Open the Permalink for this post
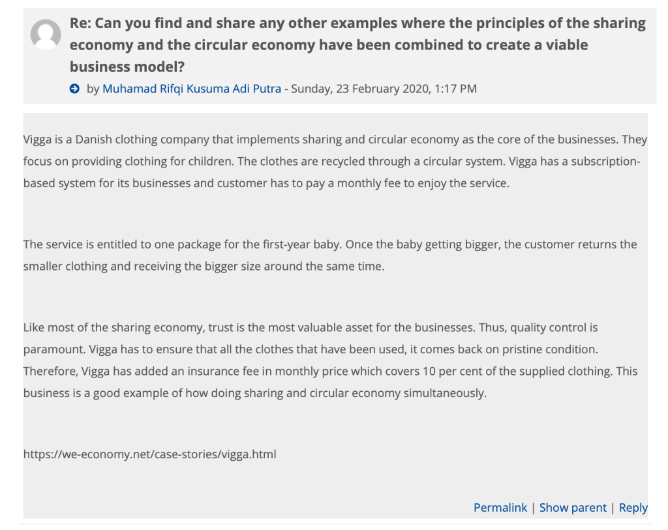The width and height of the screenshot is (668, 530). [500, 507]
